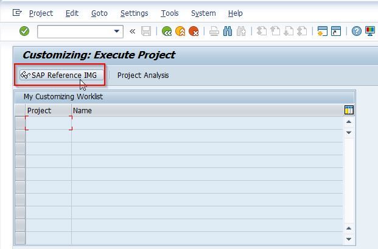Image resolution: width=378 pixels, height=249 pixels.
Task: Collapse the command field with double chevron
Action: coord(132,31)
